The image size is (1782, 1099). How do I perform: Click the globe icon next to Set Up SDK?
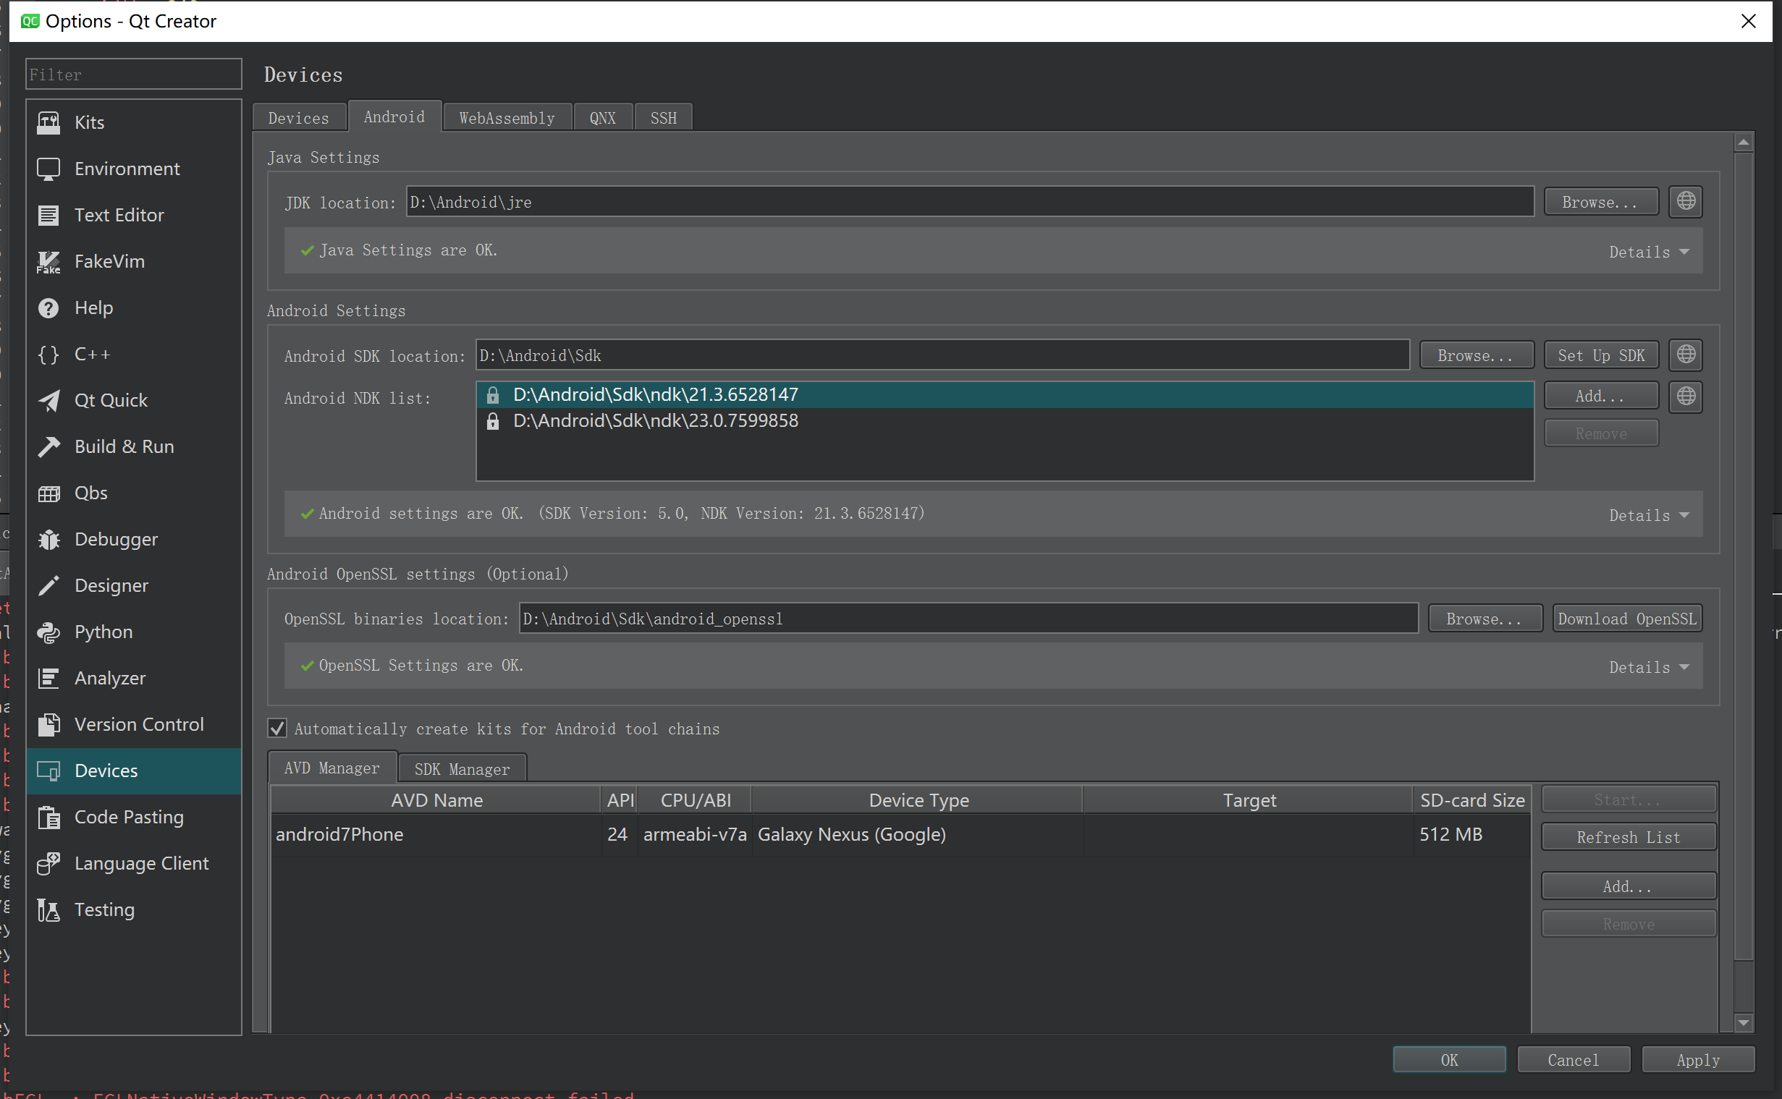pos(1686,355)
